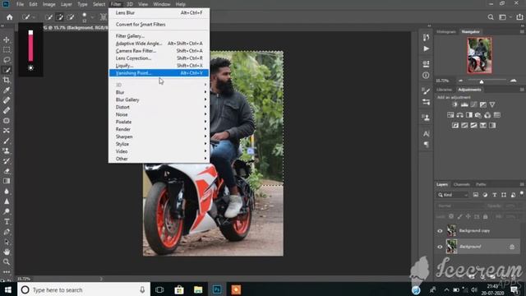Toggle the type layer filter

coord(495,195)
